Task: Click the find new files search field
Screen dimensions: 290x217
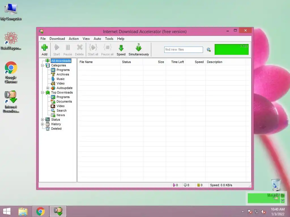Action: click(184, 50)
